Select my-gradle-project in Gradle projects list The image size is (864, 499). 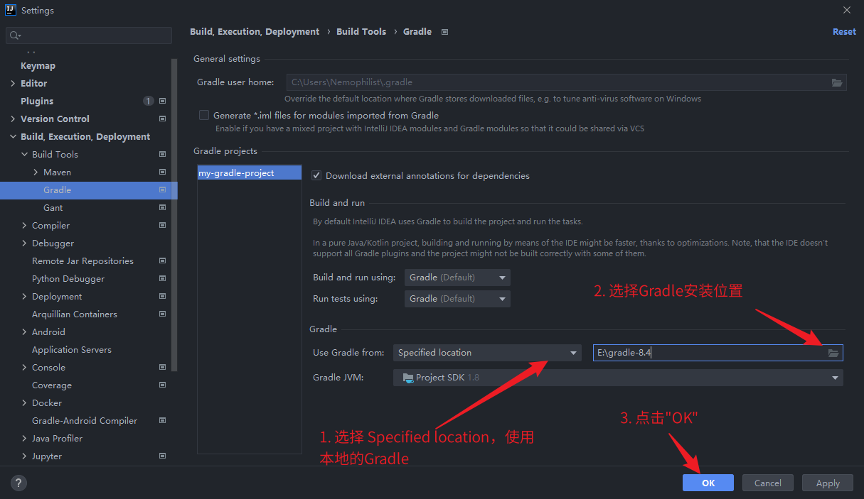point(236,173)
